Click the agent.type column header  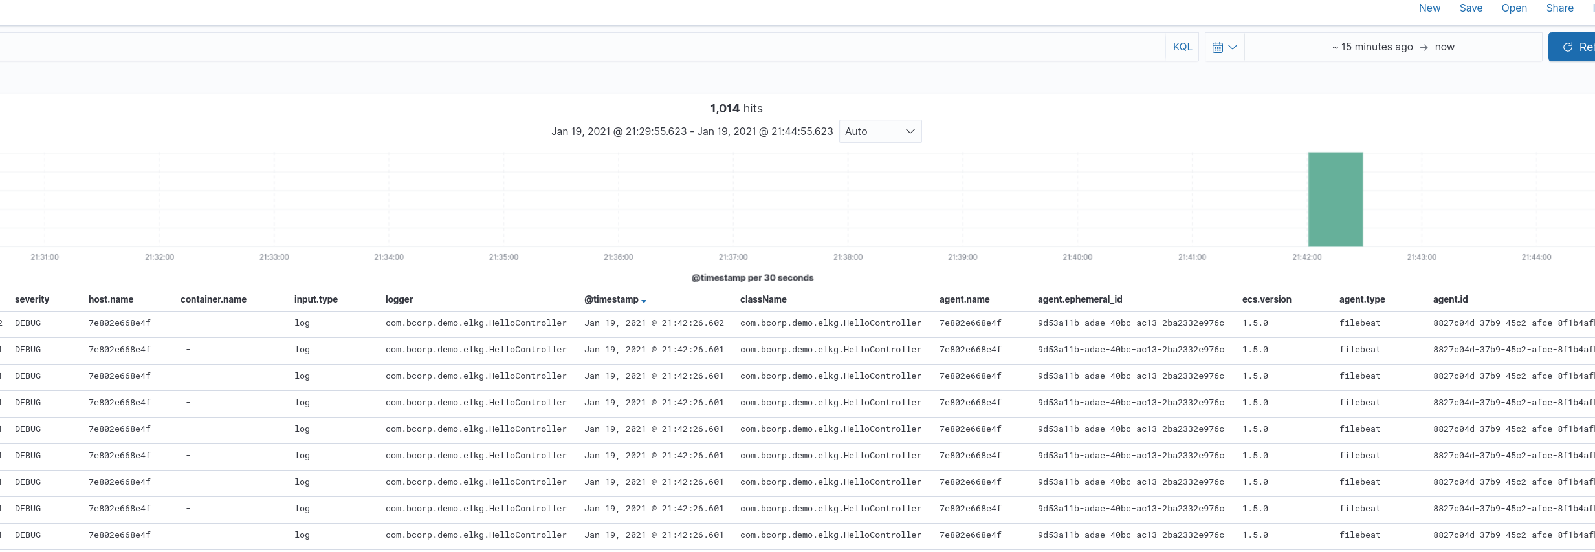[x=1362, y=299]
